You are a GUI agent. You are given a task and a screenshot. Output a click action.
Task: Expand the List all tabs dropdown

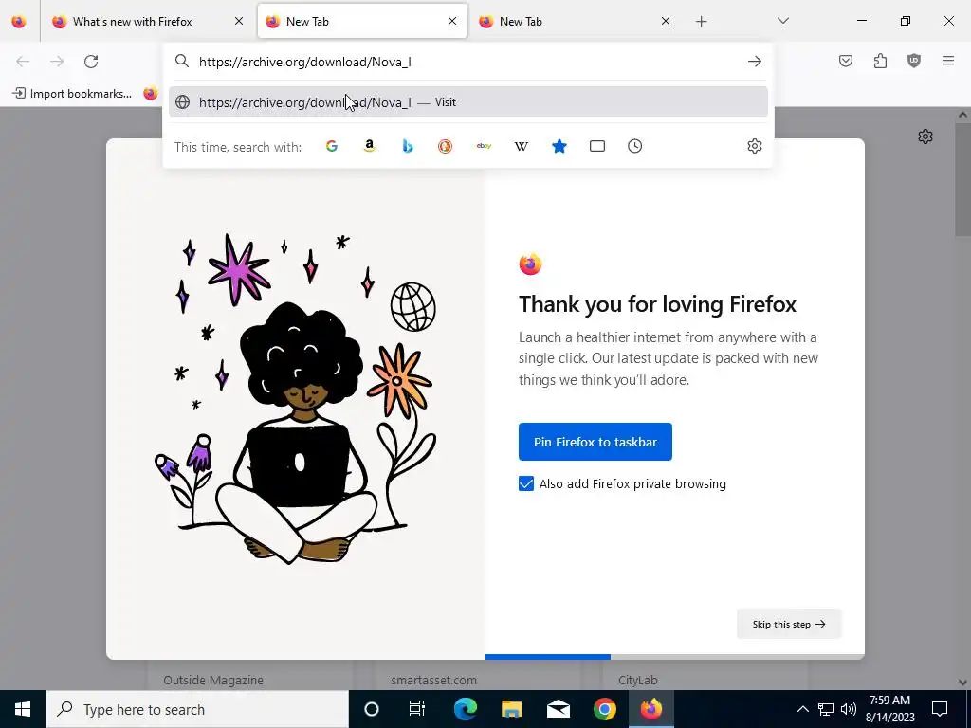point(782,21)
